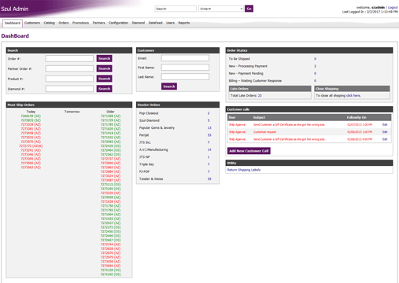Edit the customer call due 4:00 PM

pyautogui.click(x=385, y=139)
